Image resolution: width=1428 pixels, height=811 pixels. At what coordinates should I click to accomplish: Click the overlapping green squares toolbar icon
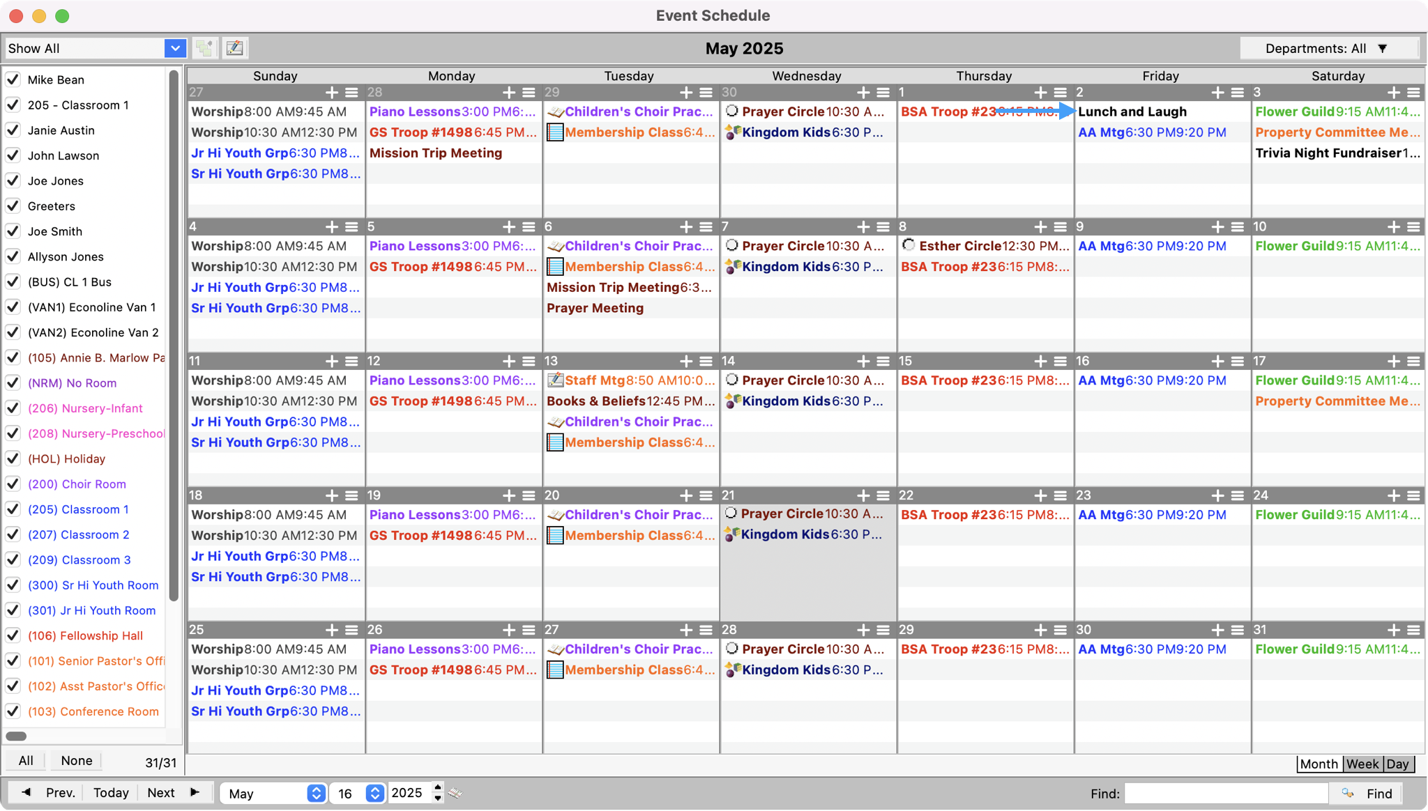[205, 48]
